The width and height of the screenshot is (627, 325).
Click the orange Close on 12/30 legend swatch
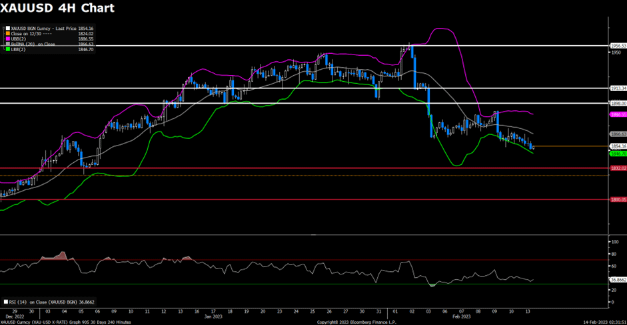6,33
